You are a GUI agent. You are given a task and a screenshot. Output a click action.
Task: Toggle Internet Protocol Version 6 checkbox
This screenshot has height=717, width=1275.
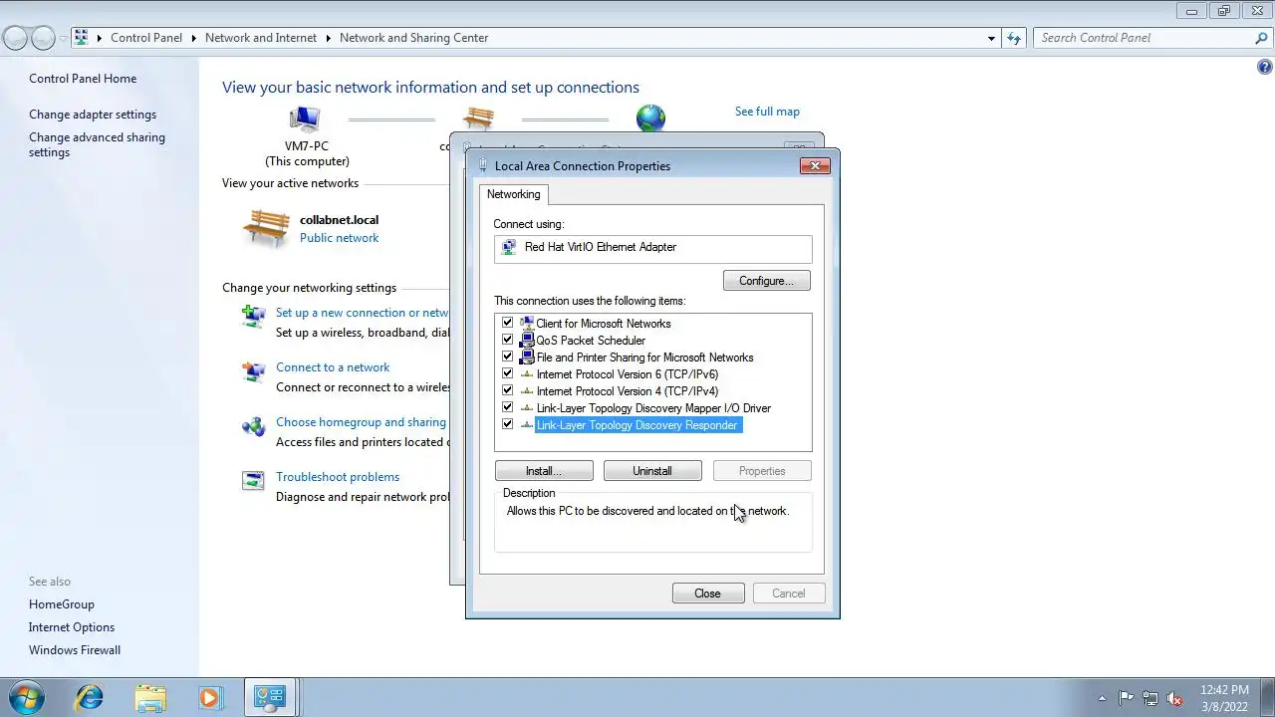point(508,373)
